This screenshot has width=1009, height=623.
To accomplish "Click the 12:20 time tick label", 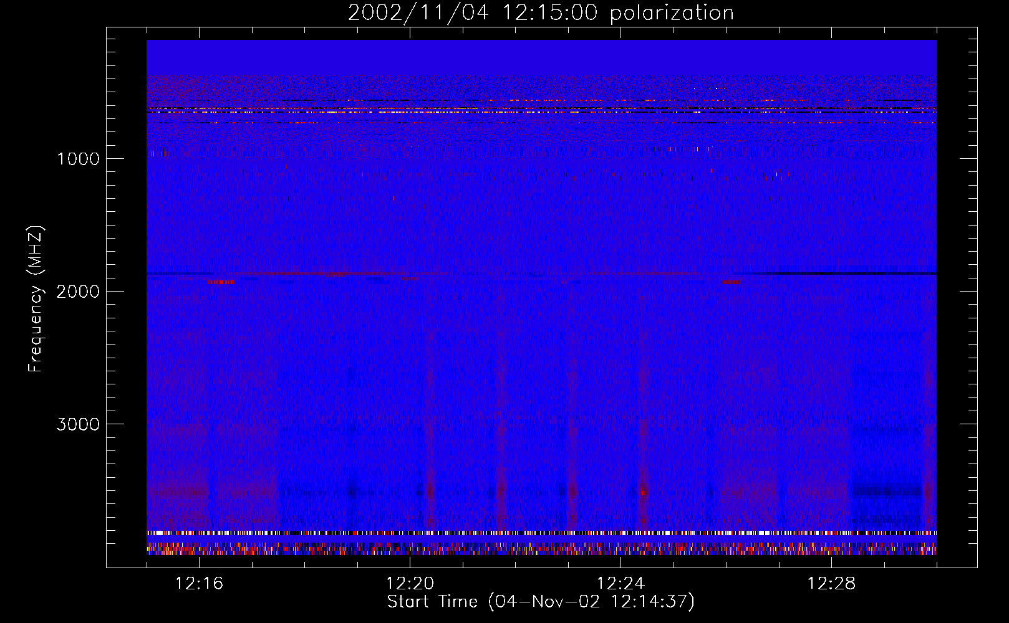I will click(x=410, y=584).
